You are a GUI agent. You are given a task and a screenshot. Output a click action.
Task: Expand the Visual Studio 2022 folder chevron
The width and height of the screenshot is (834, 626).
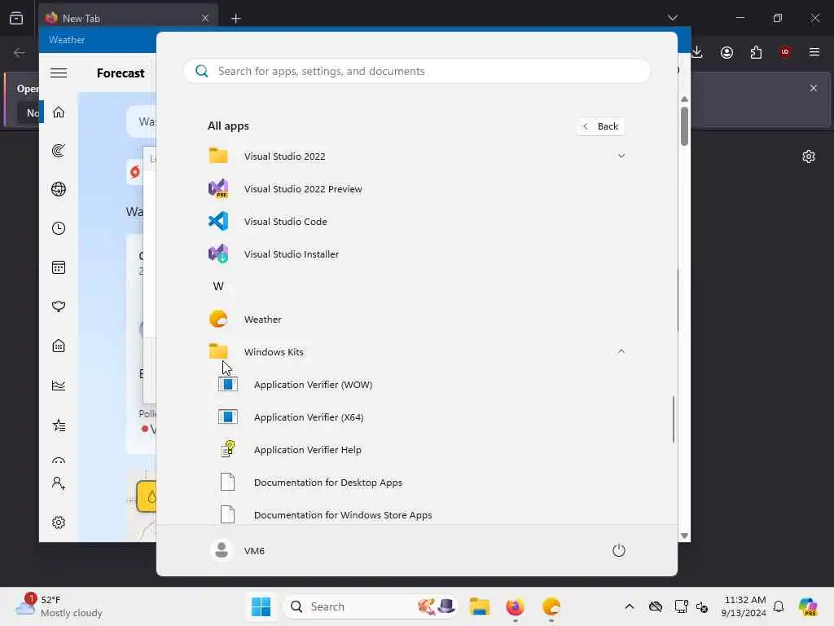pyautogui.click(x=621, y=156)
